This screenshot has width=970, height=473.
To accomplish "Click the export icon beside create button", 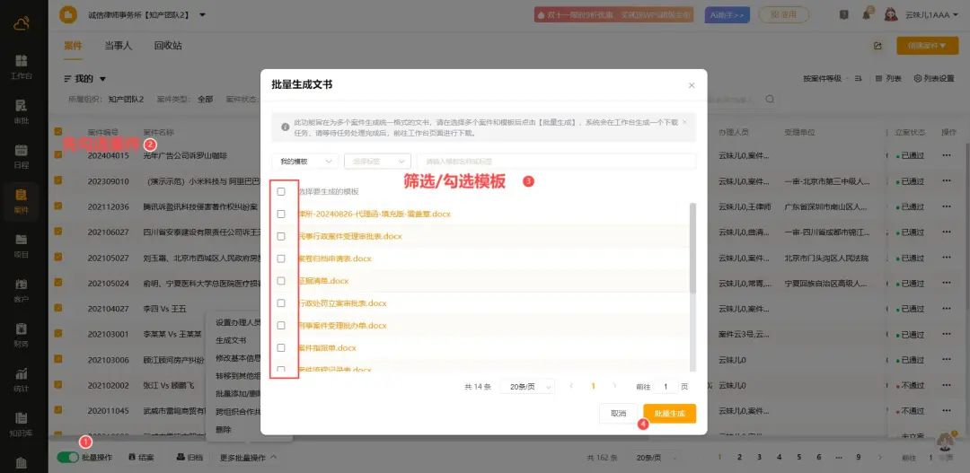I will 877,46.
